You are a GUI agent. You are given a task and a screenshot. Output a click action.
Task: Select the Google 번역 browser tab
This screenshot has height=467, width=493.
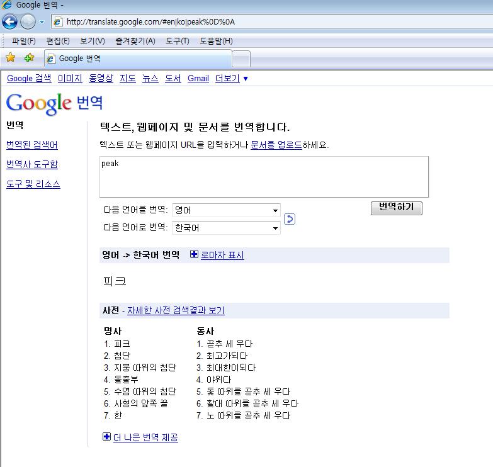pyautogui.click(x=139, y=59)
